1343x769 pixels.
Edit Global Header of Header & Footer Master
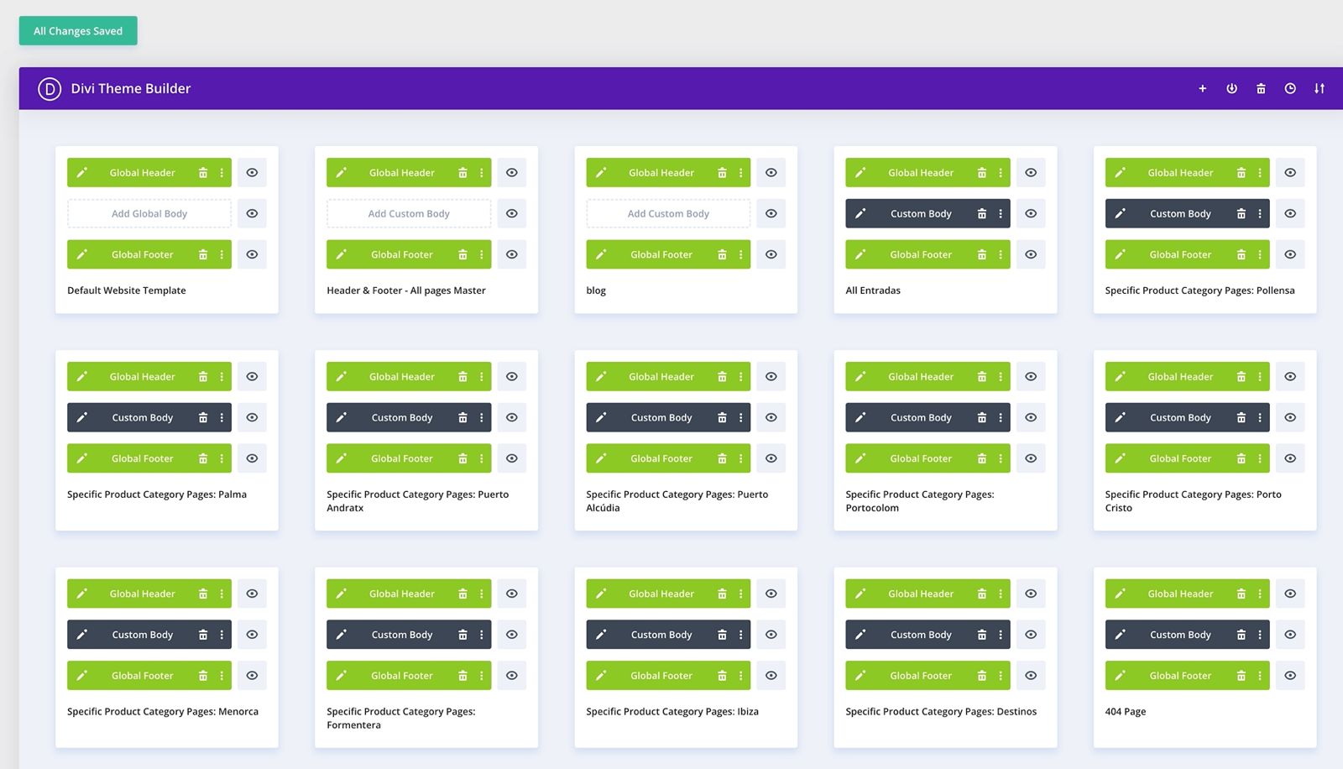pos(341,173)
